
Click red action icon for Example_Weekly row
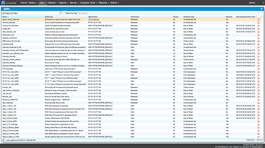(259, 63)
